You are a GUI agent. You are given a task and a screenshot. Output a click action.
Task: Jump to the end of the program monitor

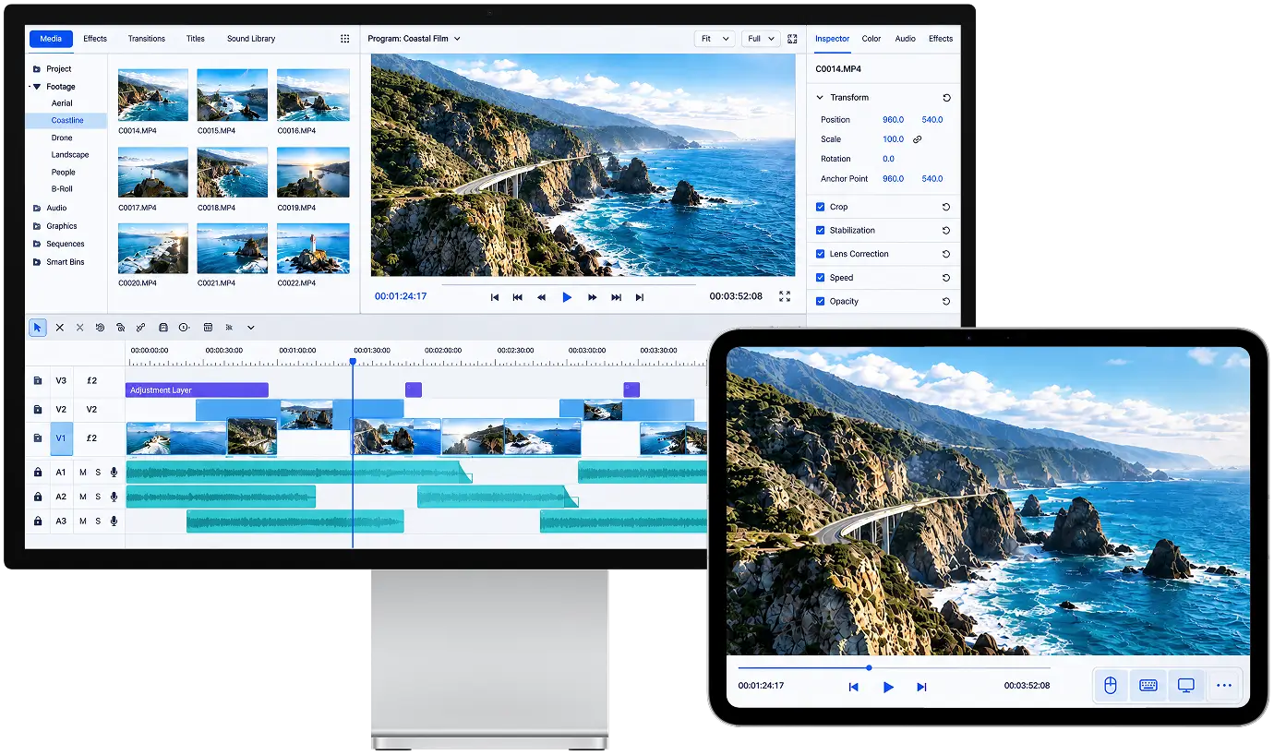coord(640,297)
